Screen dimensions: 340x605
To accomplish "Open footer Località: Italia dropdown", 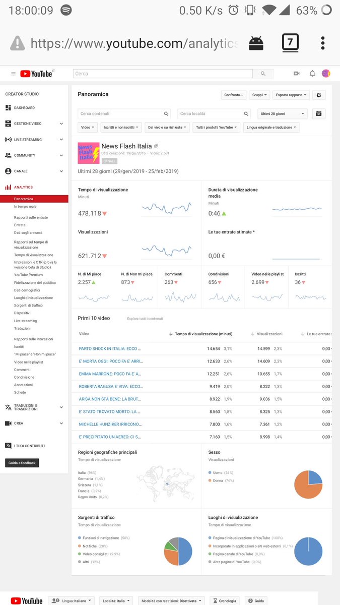I will [116, 600].
